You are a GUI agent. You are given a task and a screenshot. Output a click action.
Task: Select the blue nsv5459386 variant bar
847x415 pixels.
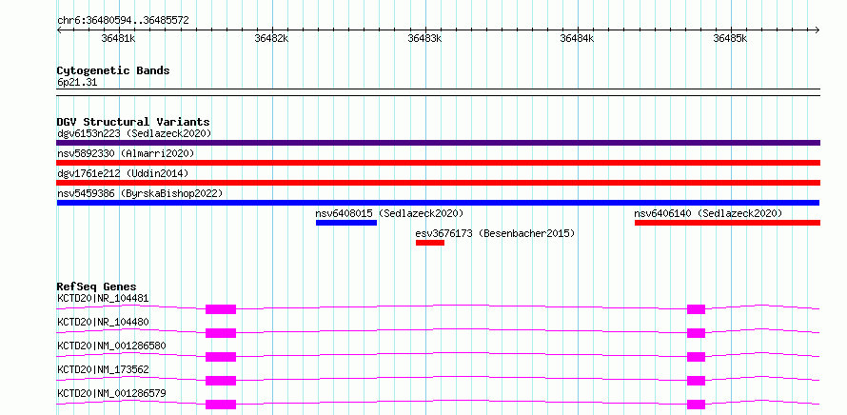pyautogui.click(x=438, y=203)
